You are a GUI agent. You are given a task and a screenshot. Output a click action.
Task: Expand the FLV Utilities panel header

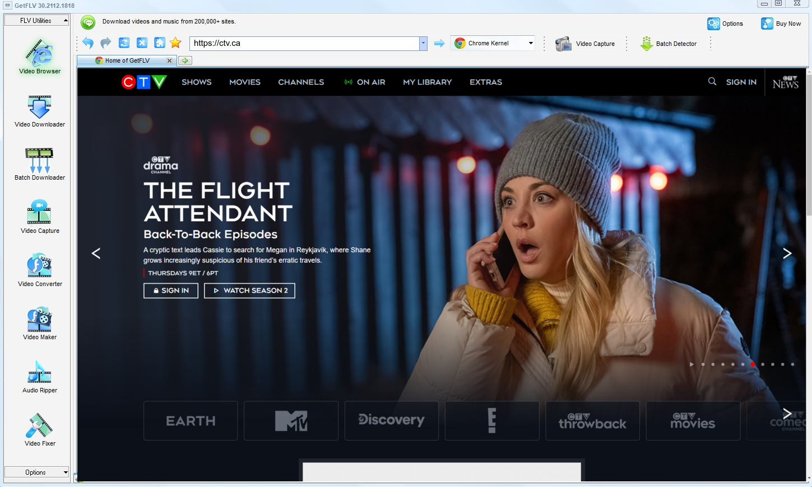36,21
